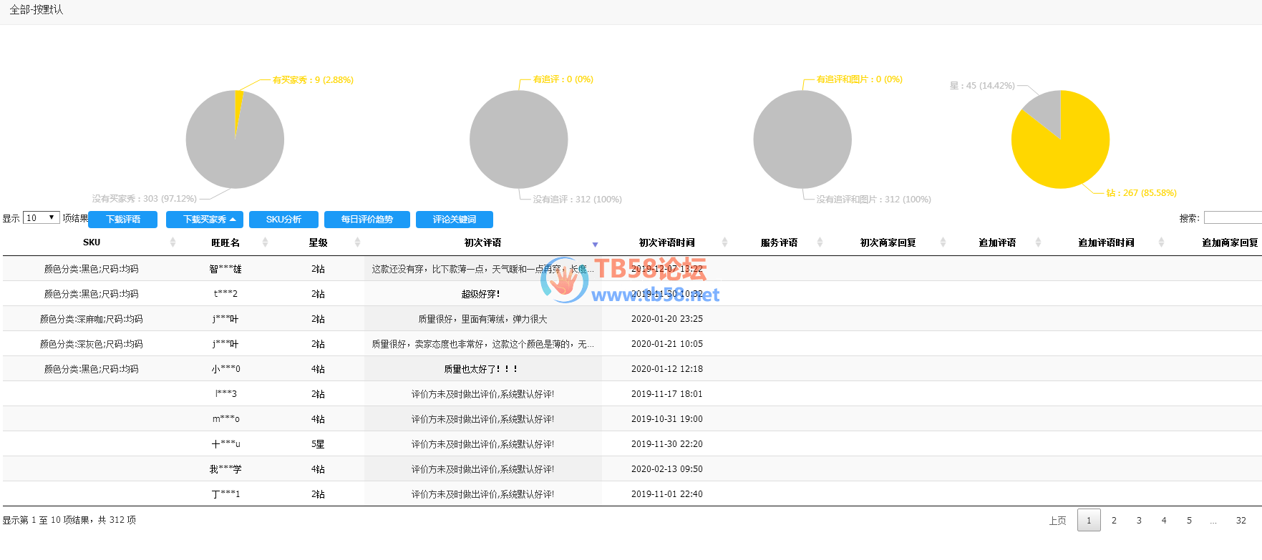Screen dimensions: 1262x560
Task: Sort by 星级 column arrows
Action: click(x=357, y=242)
